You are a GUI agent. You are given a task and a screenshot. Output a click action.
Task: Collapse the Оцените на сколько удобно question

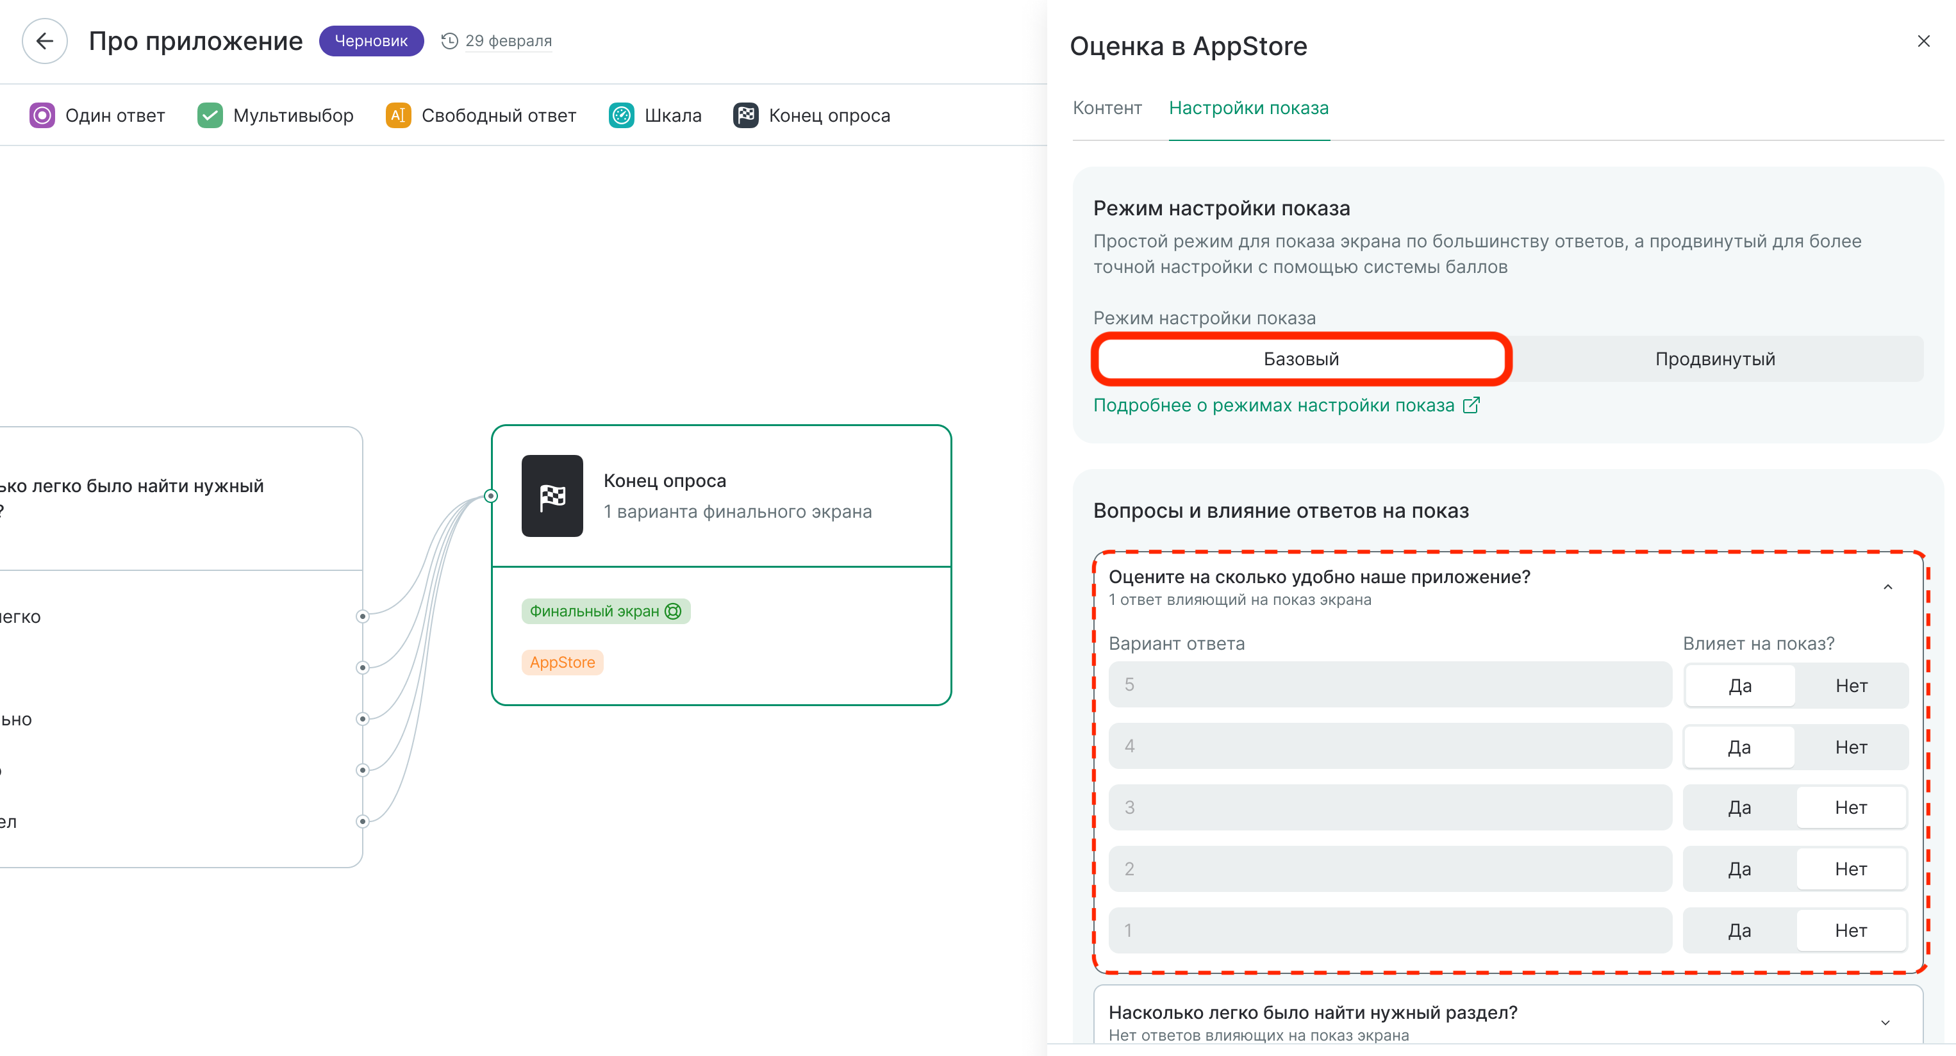(1887, 587)
